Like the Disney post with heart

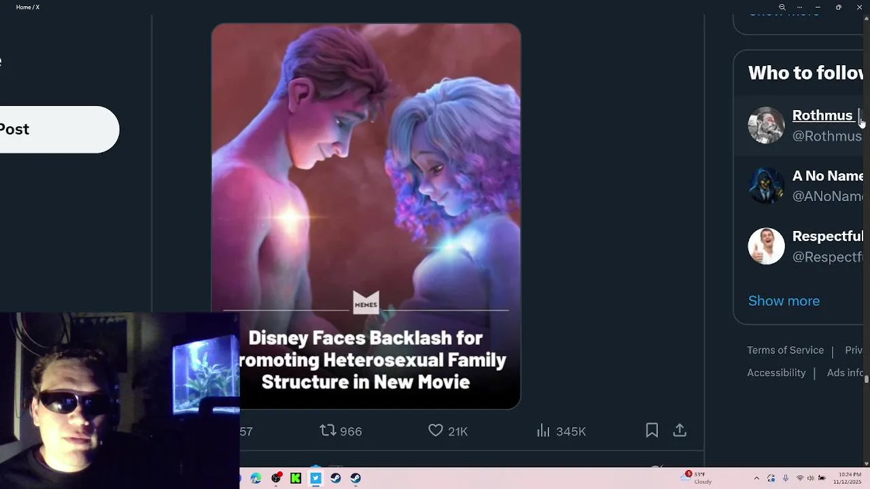447,431
